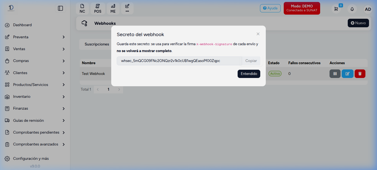Click the Guías de remisión truck icon
Image resolution: width=377 pixels, height=170 pixels.
click(7, 121)
